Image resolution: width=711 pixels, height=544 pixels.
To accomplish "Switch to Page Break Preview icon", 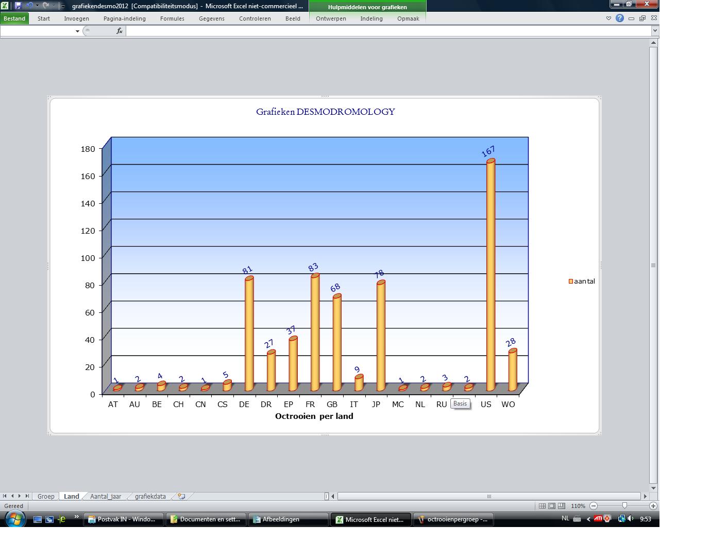I will [562, 506].
